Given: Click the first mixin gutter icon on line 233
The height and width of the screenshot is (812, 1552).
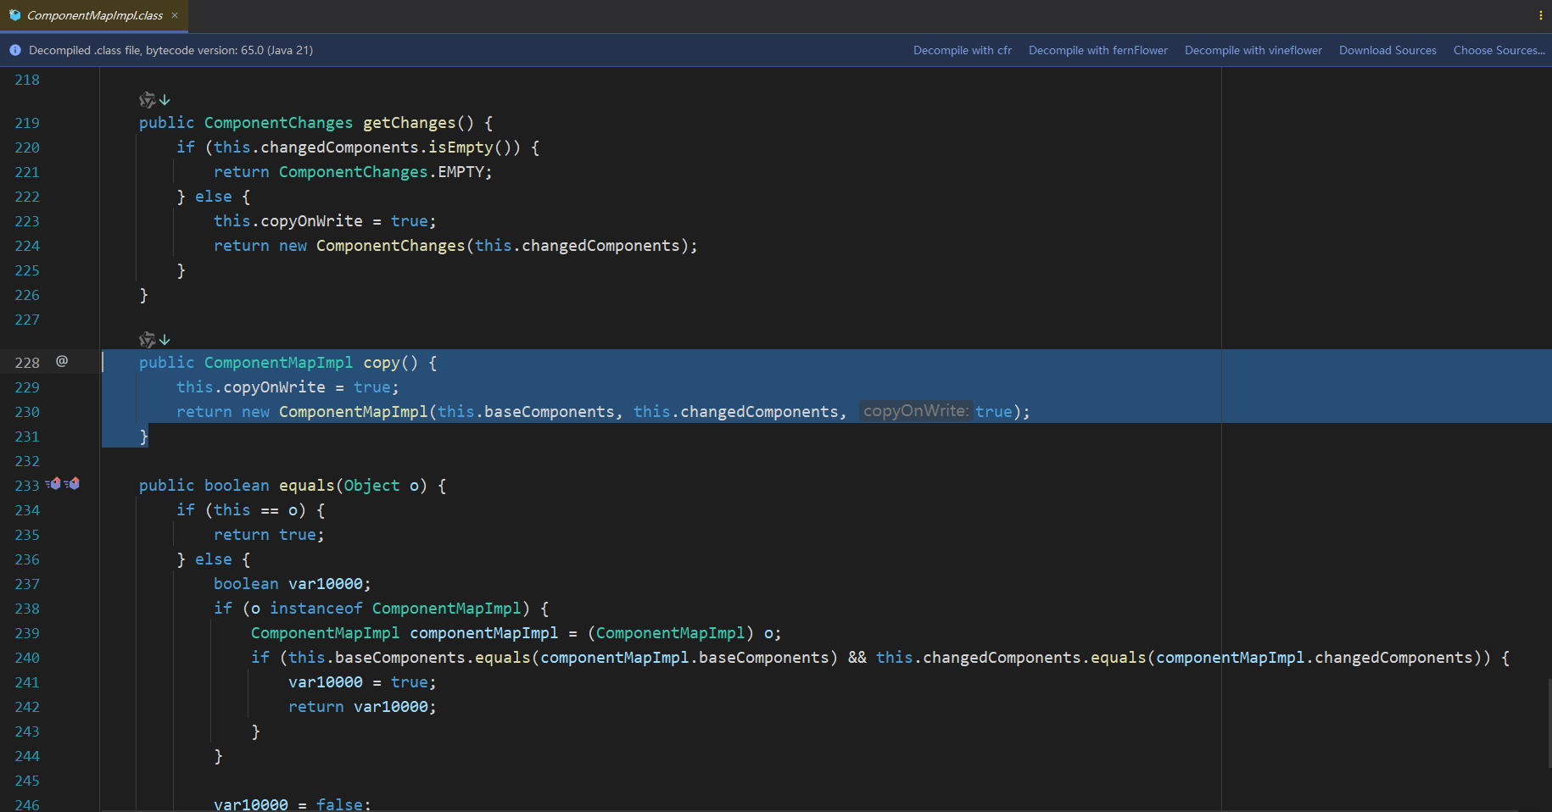Looking at the screenshot, I should point(54,484).
